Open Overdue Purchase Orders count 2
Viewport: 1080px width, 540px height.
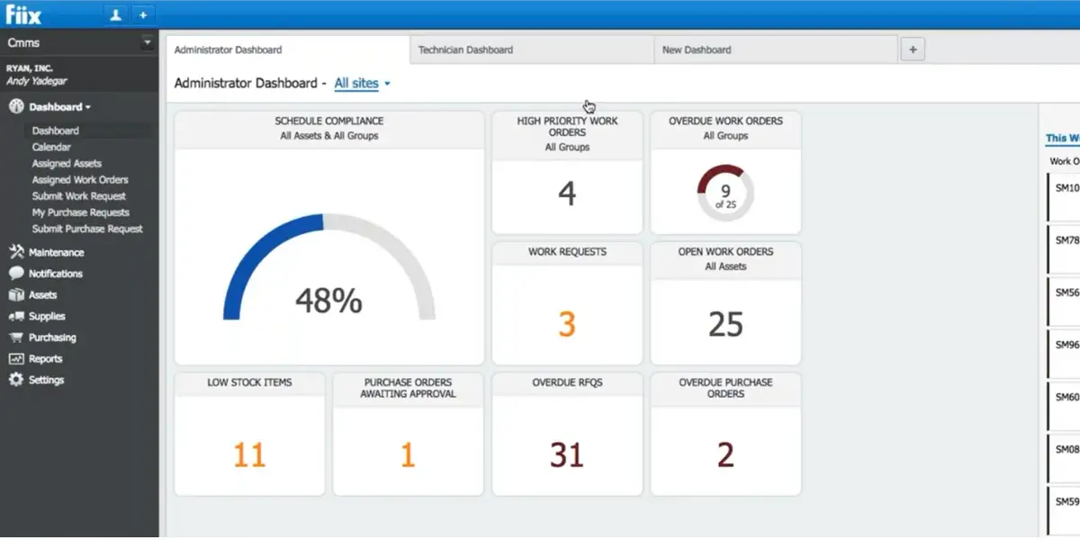[x=725, y=455]
